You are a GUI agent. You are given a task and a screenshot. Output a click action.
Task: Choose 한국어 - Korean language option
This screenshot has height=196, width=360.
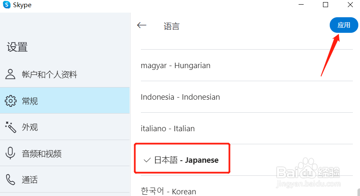tap(168, 191)
